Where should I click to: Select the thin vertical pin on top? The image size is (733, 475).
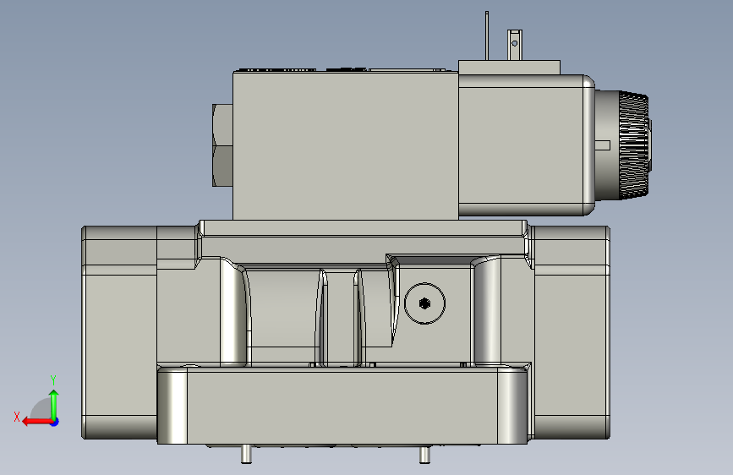[487, 36]
